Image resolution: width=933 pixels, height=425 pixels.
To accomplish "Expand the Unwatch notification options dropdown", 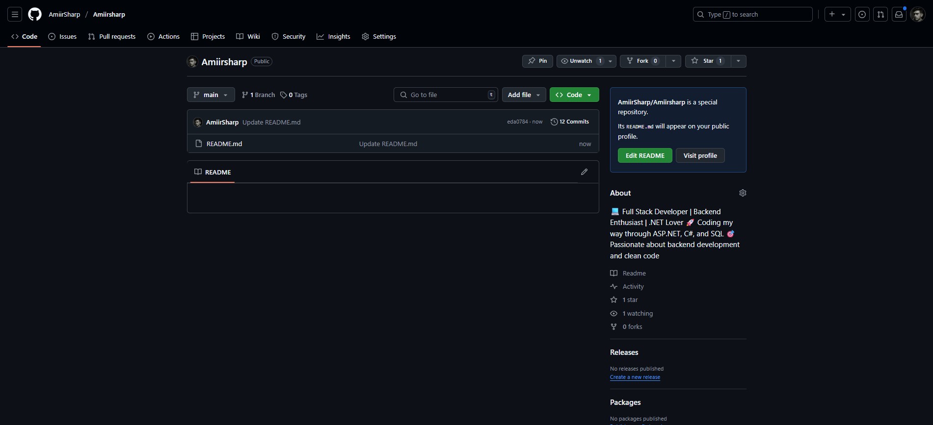I will pos(610,61).
